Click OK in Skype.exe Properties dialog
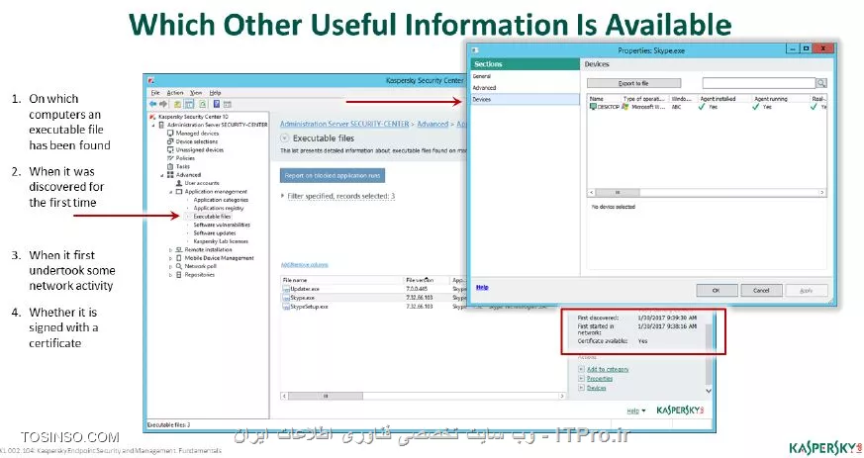Viewport: 864px width, 458px height. 717,290
